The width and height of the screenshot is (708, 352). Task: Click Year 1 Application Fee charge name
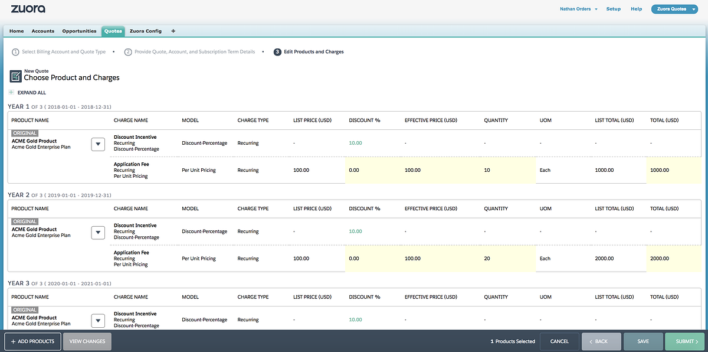coord(131,164)
